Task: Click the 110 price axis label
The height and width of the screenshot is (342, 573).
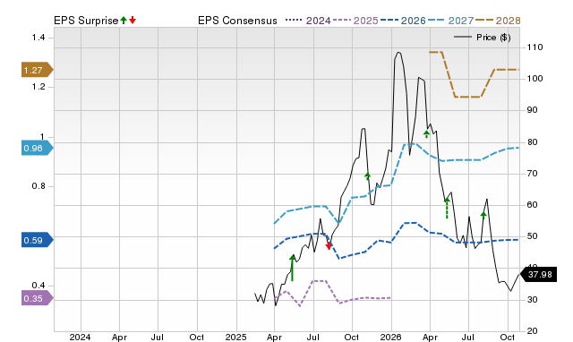Action: coord(535,47)
